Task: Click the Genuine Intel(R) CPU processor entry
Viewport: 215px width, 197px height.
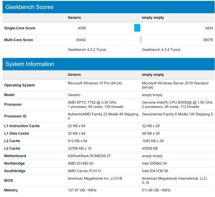Action: pos(177,105)
